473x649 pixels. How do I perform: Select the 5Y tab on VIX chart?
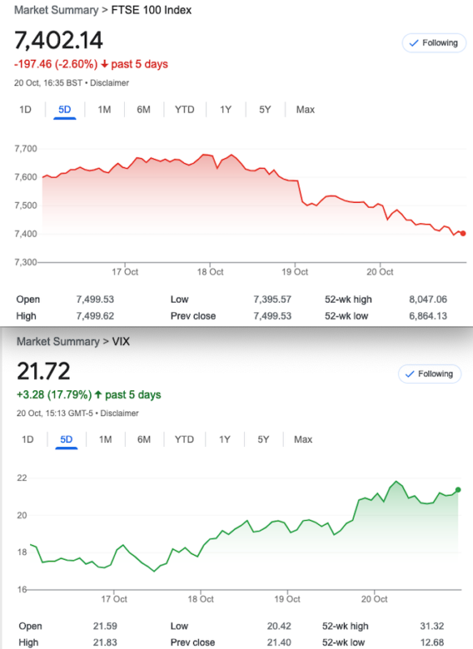263,440
